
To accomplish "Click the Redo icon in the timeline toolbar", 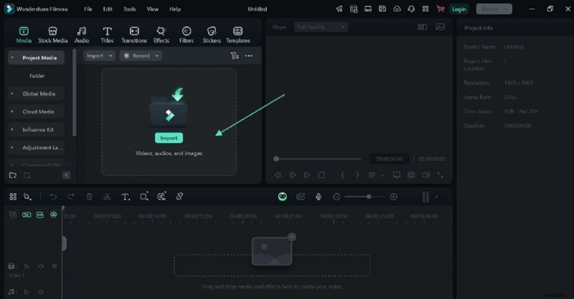I will tap(71, 197).
